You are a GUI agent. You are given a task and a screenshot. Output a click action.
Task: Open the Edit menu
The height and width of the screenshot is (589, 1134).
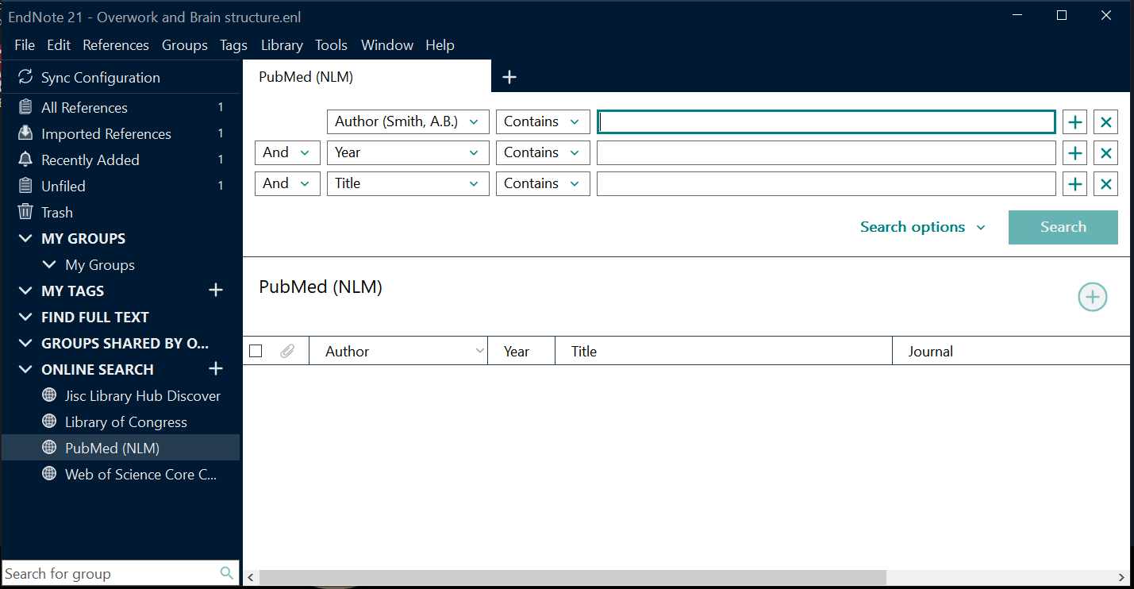(x=59, y=45)
